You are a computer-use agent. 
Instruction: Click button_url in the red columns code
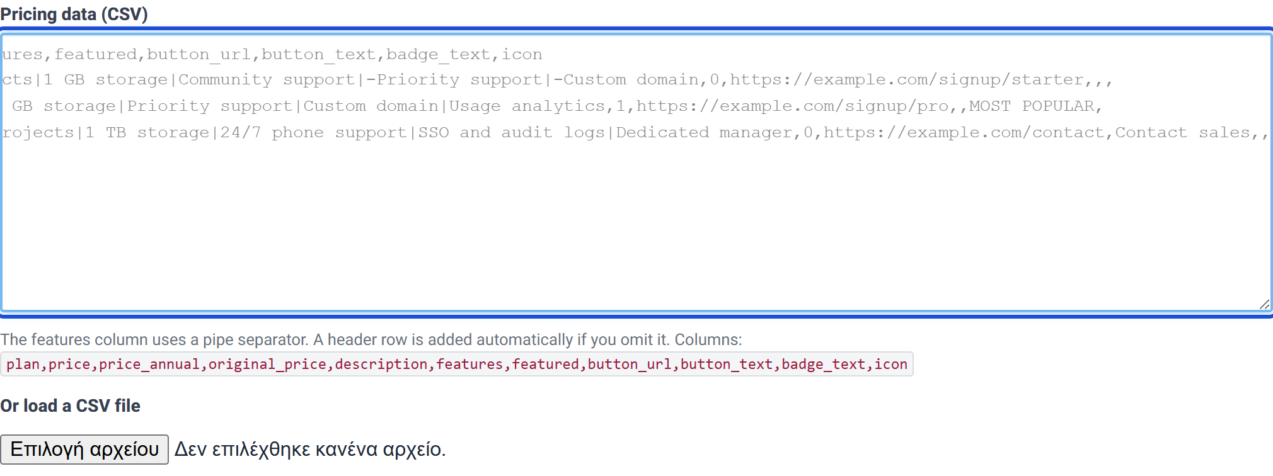(x=630, y=364)
